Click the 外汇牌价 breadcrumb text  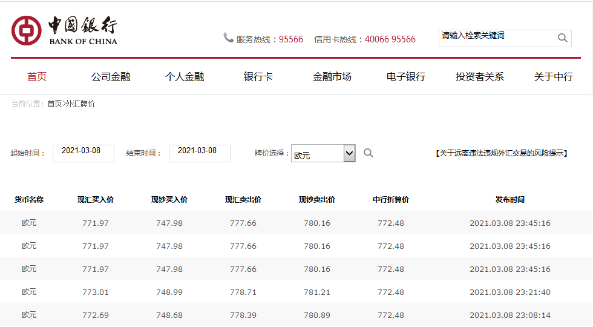click(x=80, y=104)
